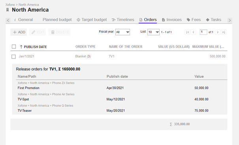Click the ADD button
The image size is (239, 145).
coord(19,32)
